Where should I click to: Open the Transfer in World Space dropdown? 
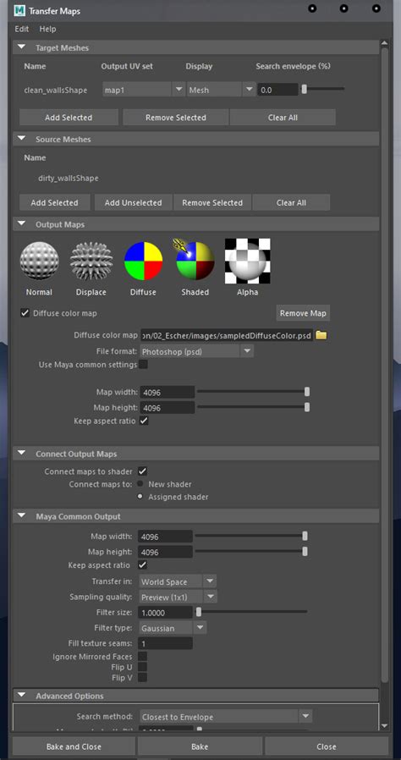[178, 581]
